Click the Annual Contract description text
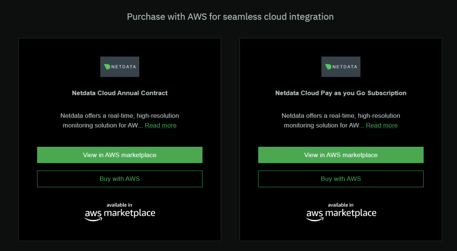 [x=120, y=116]
